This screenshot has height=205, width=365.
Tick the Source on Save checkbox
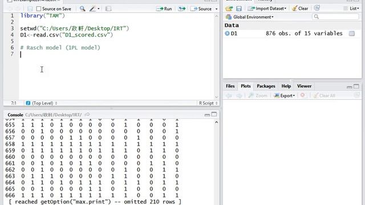[39, 9]
